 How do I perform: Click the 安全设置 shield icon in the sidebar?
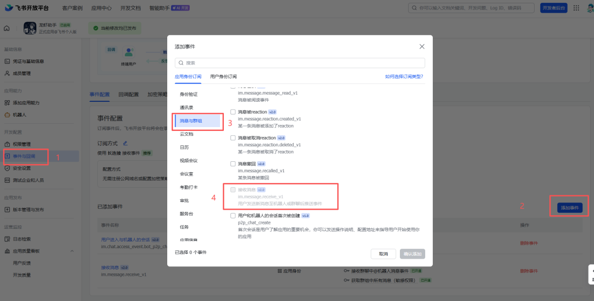point(7,168)
